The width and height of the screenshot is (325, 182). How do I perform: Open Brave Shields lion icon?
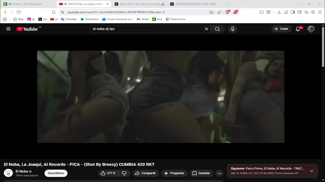[227, 12]
